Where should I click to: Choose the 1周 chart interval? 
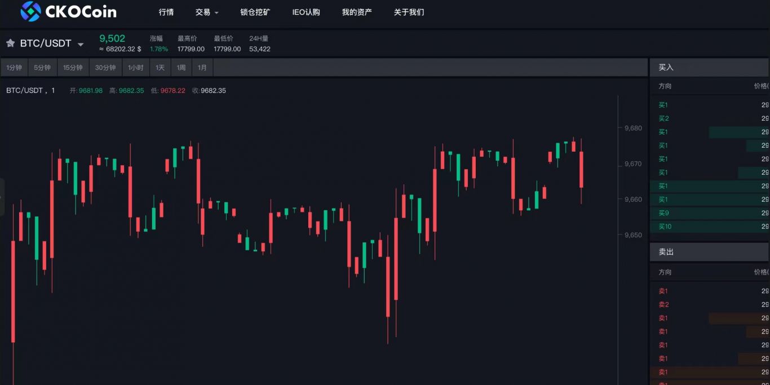click(181, 68)
